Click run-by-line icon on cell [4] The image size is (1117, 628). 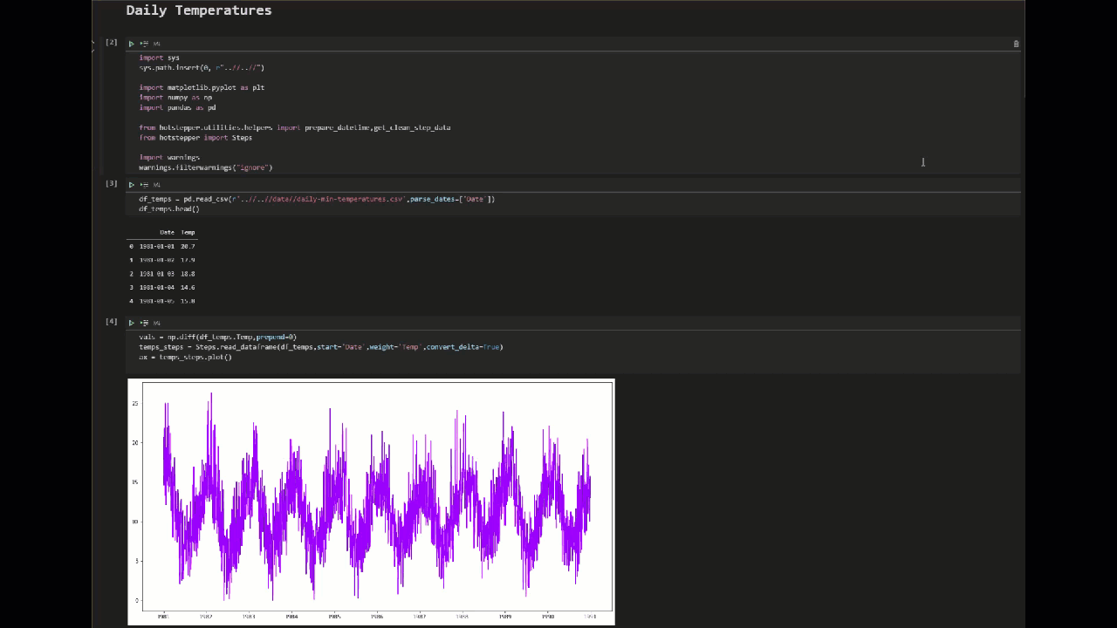tap(144, 323)
